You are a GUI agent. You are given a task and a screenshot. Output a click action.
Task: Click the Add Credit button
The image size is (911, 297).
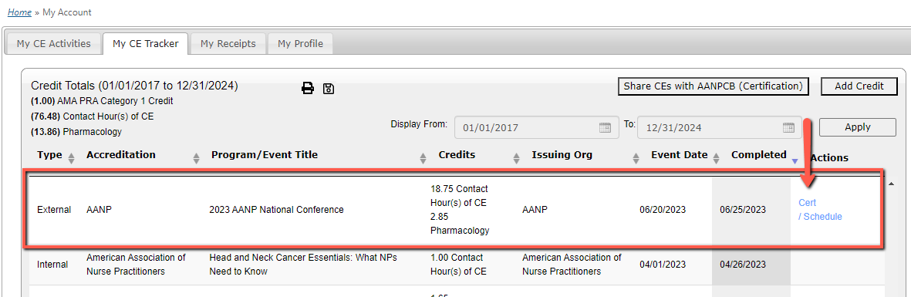tap(859, 86)
